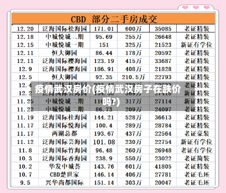The image size is (226, 193).
Task: Click area value "186.91"
Action: 104,69
